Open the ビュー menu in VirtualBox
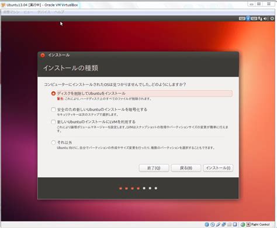Viewport: 277px width, 228px height. coord(28,12)
